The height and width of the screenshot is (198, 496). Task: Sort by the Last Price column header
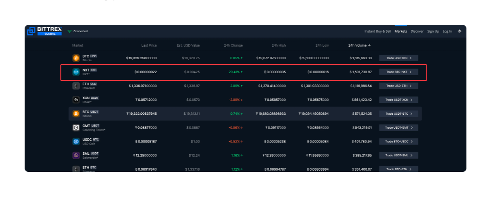(x=149, y=45)
